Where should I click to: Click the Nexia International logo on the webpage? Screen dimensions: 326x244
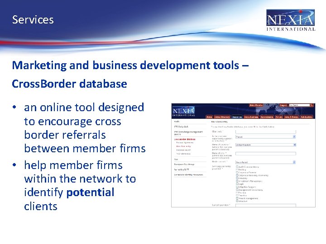click(183, 112)
